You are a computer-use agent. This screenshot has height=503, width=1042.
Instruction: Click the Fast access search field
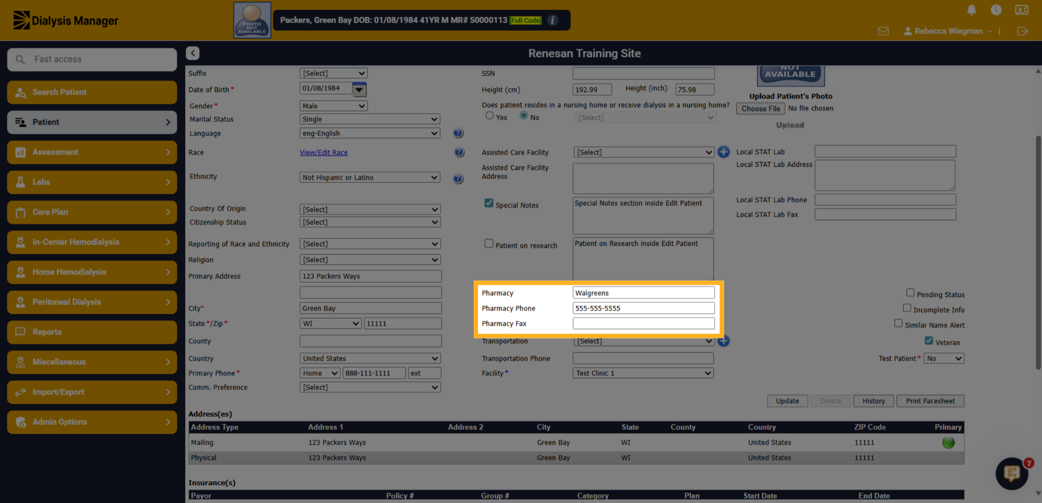coord(92,59)
